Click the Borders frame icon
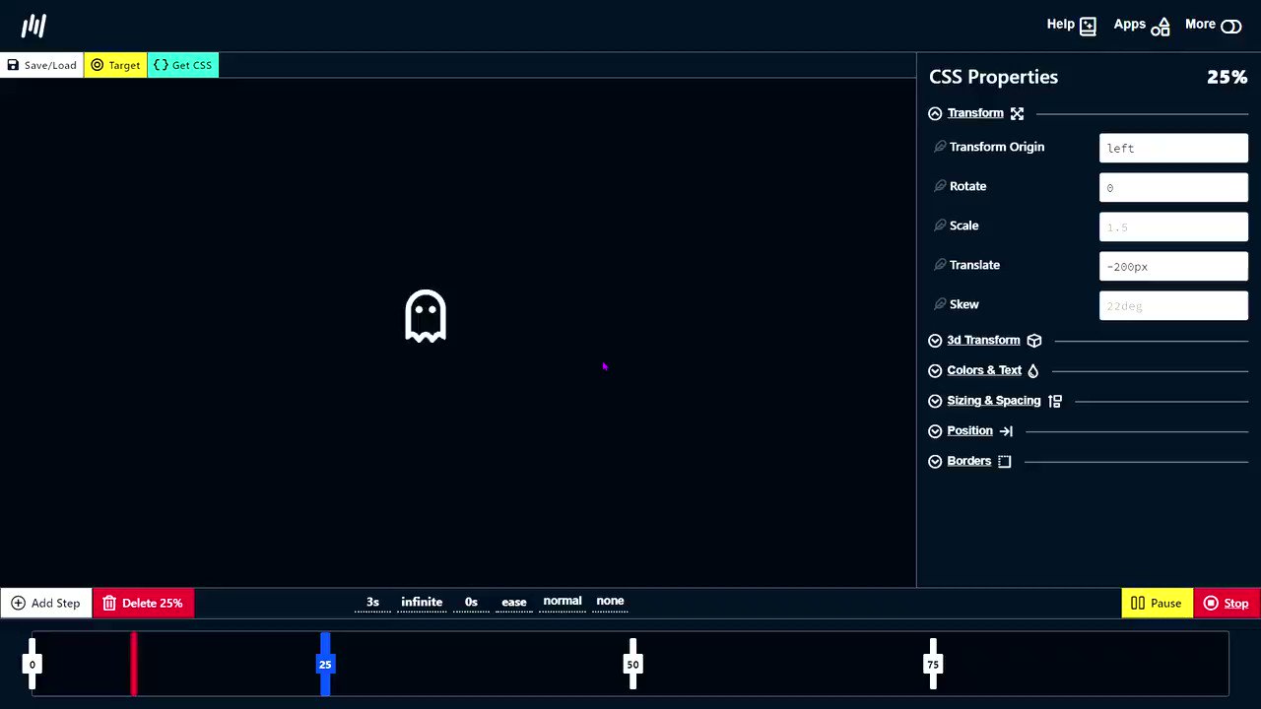 click(x=1004, y=461)
